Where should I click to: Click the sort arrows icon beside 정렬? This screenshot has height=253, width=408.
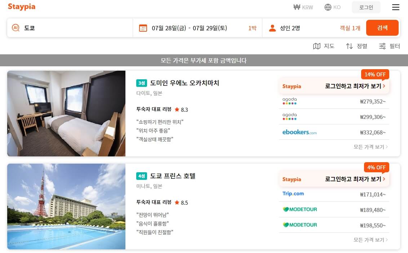tap(350, 46)
